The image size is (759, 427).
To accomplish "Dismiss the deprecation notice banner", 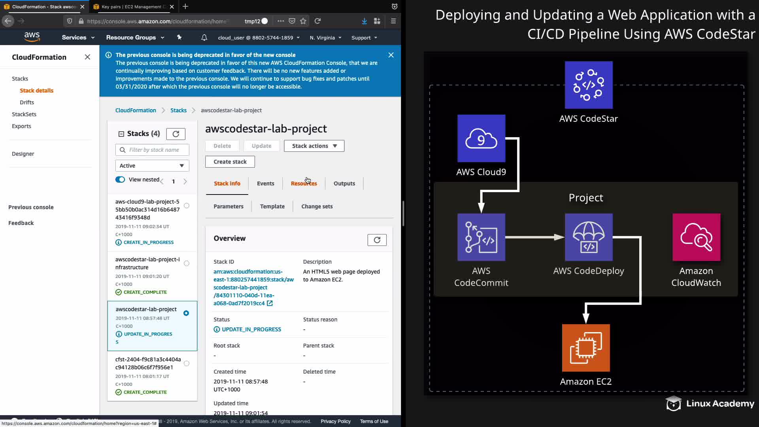I will click(391, 55).
